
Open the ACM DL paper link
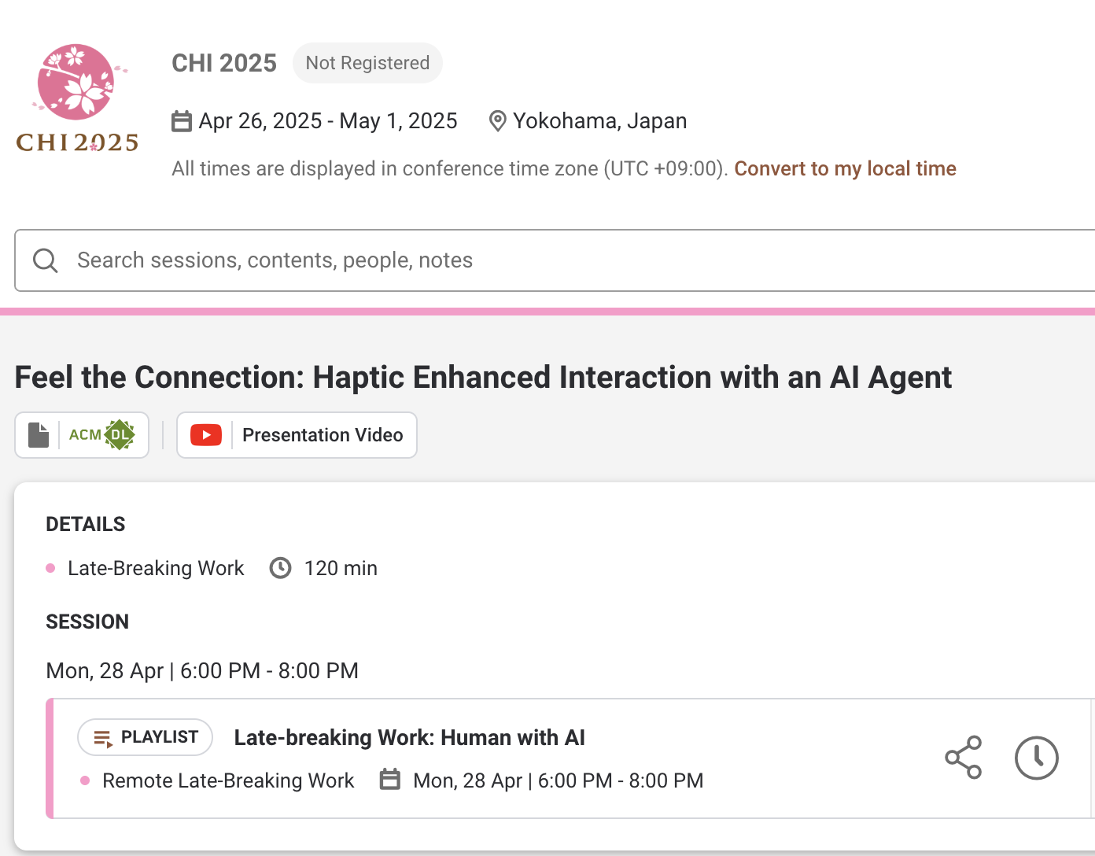pyautogui.click(x=82, y=435)
